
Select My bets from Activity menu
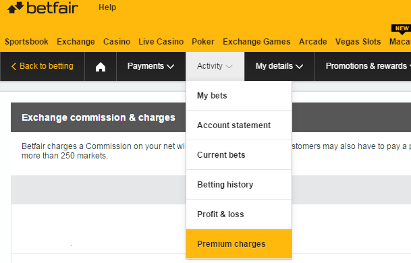point(239,96)
